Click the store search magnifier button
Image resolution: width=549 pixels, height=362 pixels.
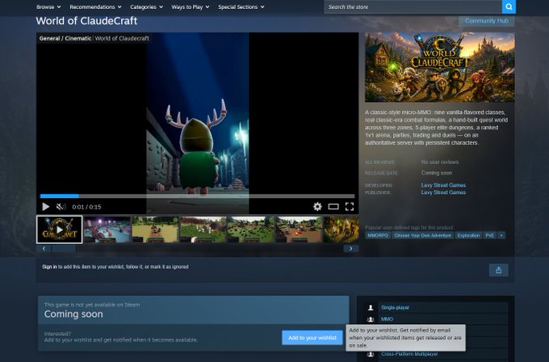509,6
